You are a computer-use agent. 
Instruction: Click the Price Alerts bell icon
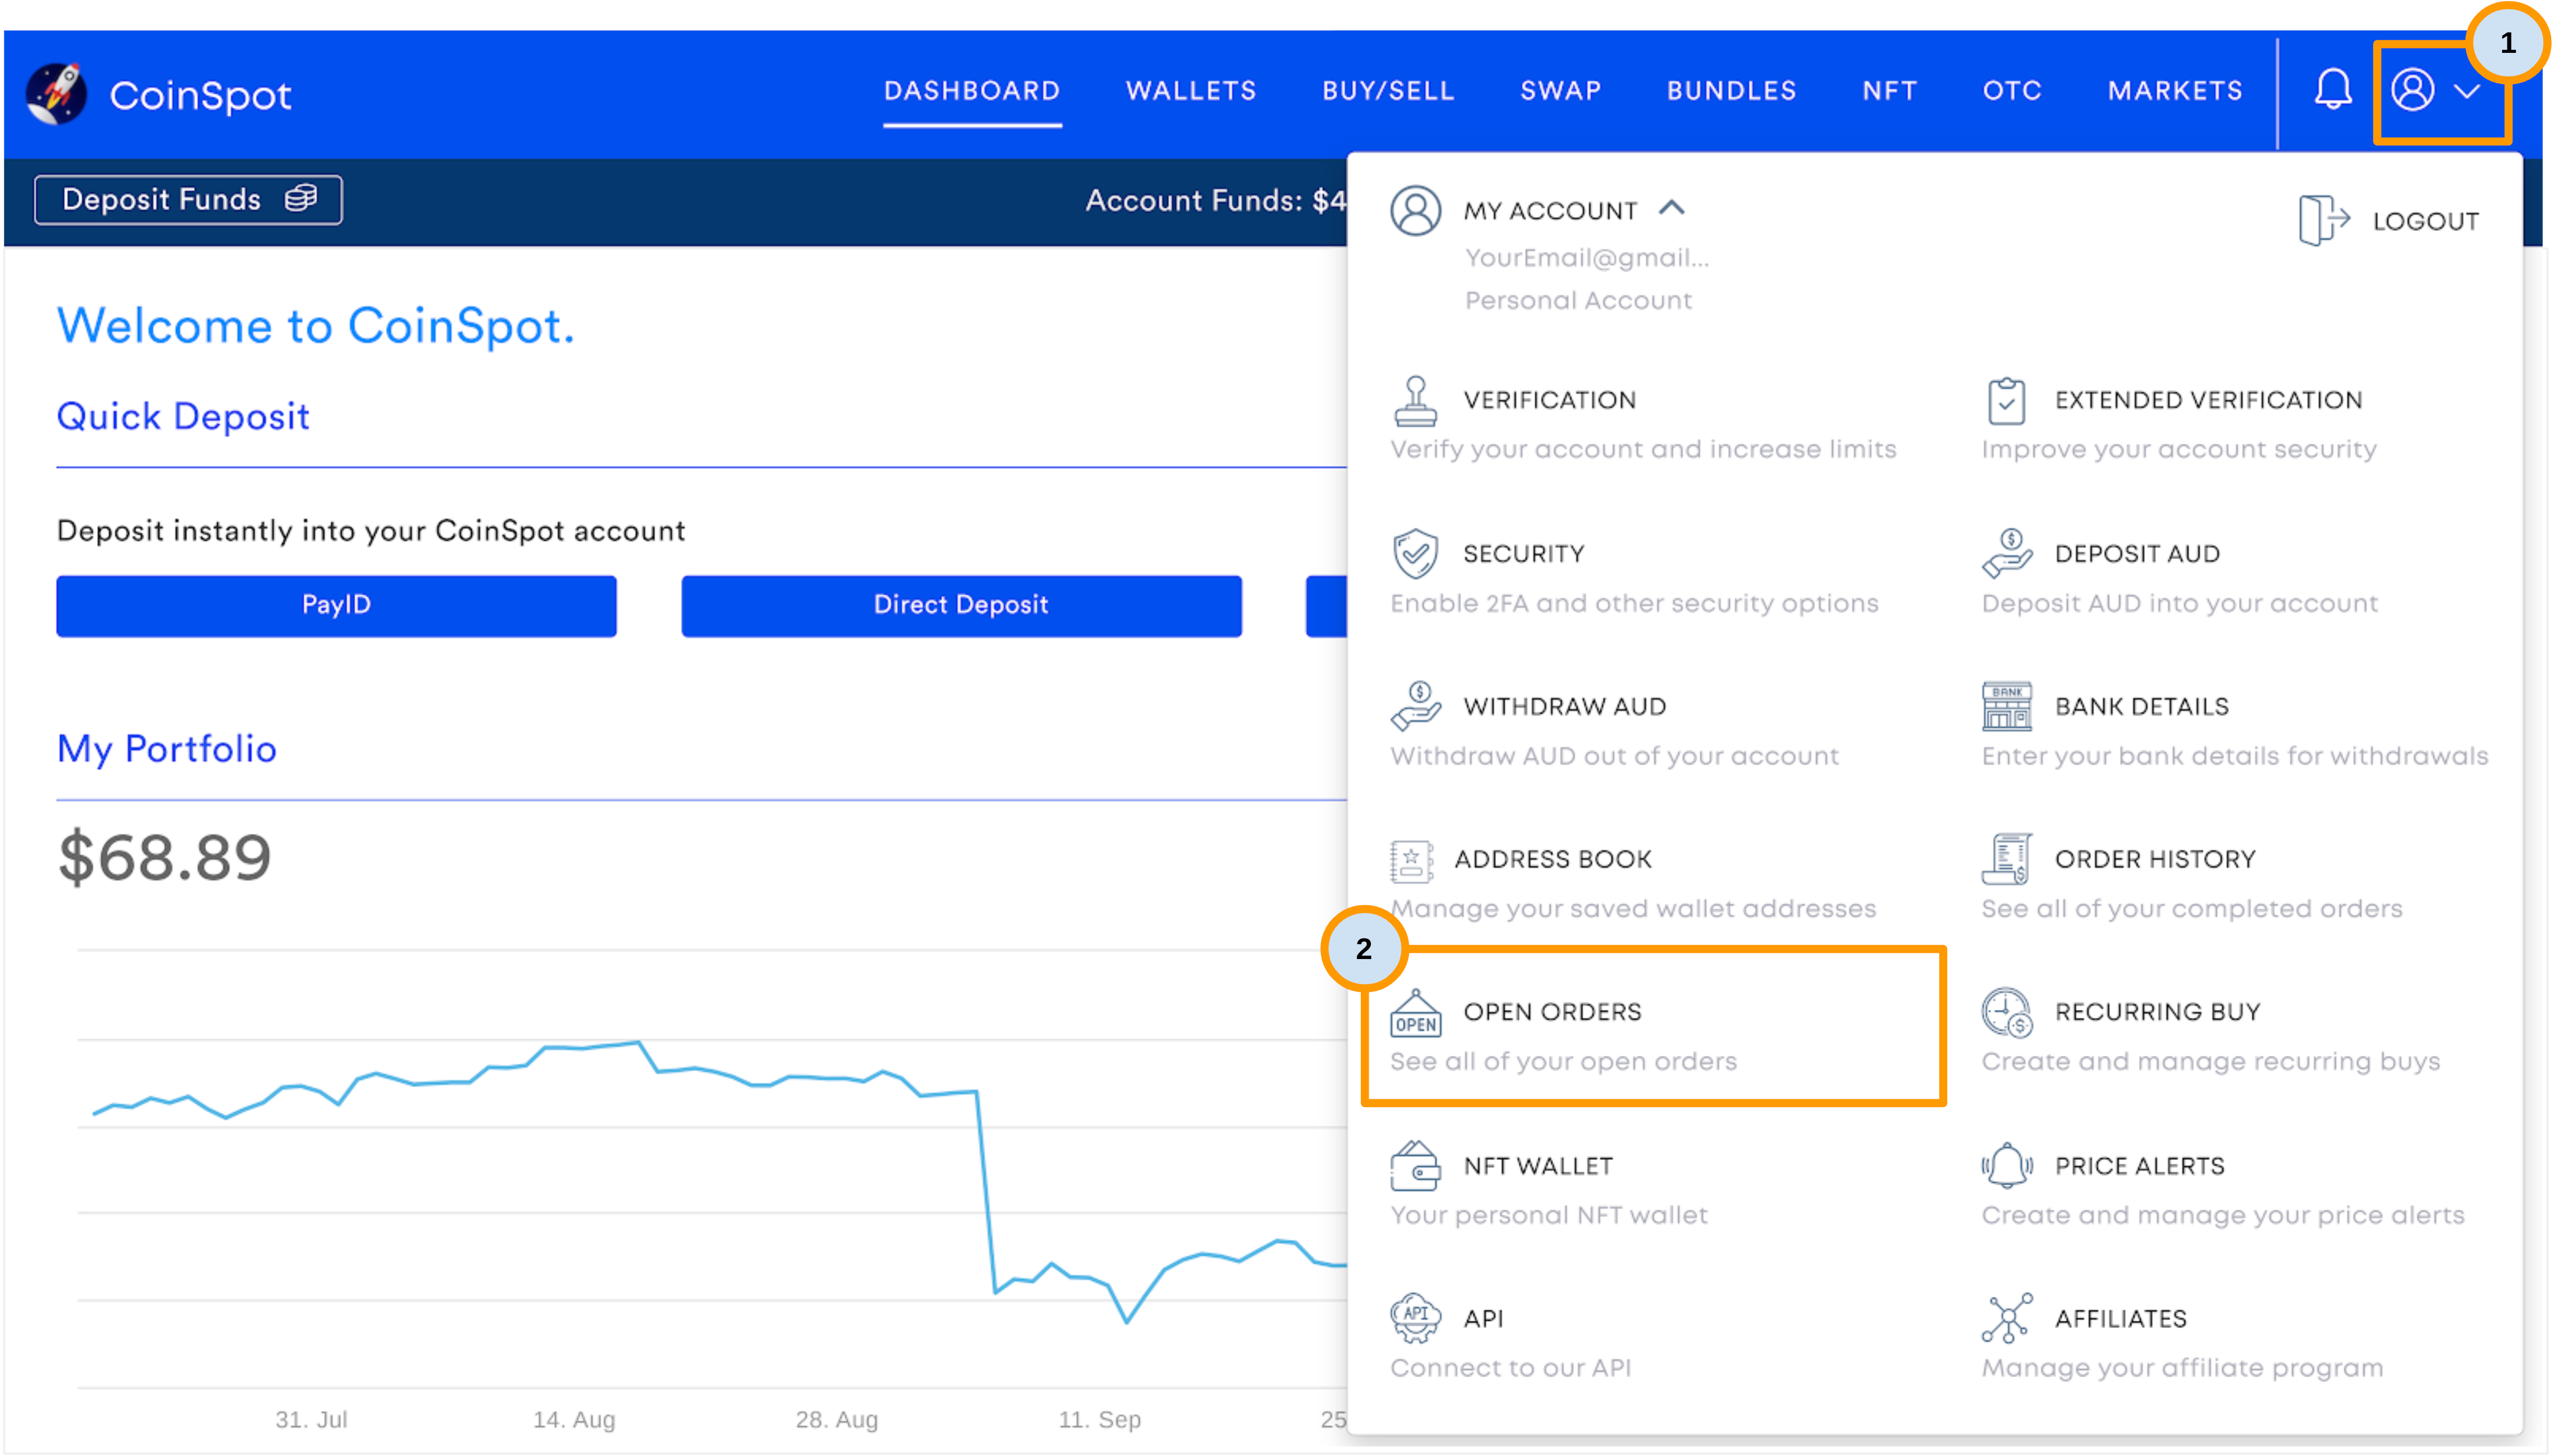click(x=2006, y=1166)
